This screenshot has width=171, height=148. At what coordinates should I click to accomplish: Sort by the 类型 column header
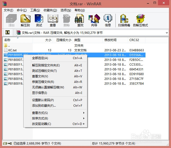[88, 40]
